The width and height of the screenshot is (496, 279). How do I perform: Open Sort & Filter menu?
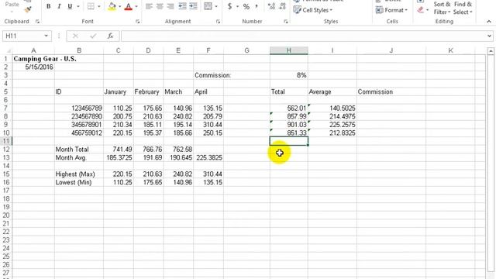click(442, 8)
